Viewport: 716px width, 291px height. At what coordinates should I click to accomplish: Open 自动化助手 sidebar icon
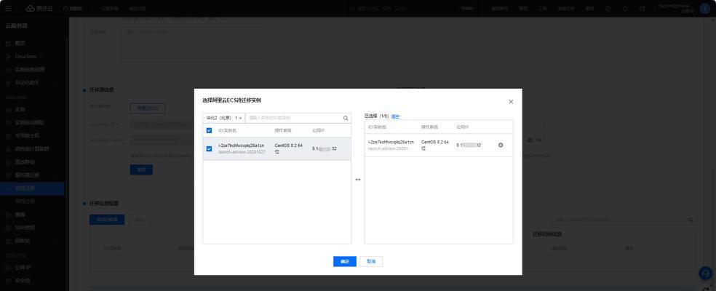click(x=8, y=83)
